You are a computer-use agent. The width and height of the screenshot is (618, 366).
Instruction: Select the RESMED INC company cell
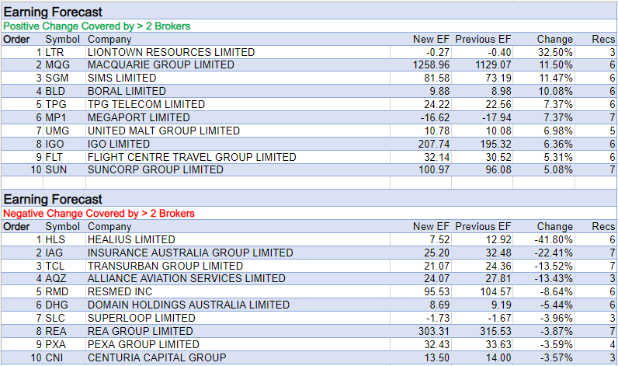coord(122,292)
